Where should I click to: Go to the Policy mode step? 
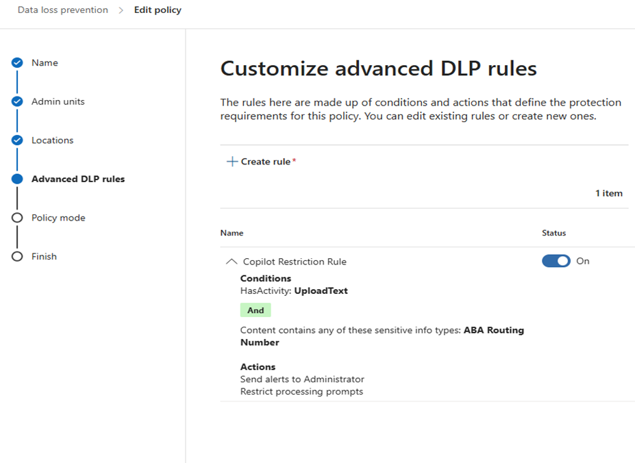point(58,218)
